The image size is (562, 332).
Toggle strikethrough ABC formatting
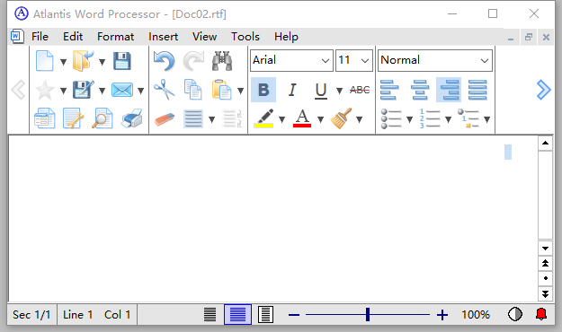[360, 90]
